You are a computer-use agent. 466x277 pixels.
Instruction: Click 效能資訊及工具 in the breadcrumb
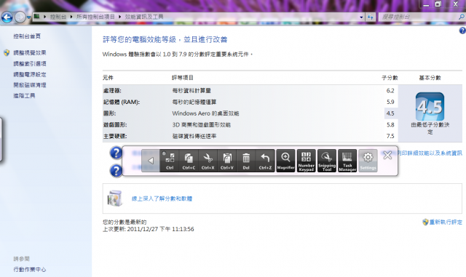(144, 17)
